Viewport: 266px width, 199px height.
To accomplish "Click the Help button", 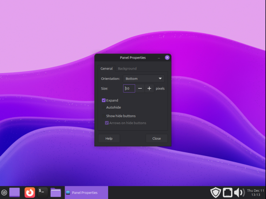I will 109,138.
